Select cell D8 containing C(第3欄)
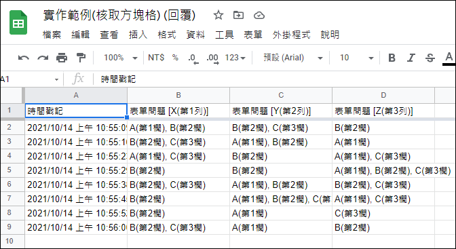Viewport: 456px width, 249px height. pos(383,213)
